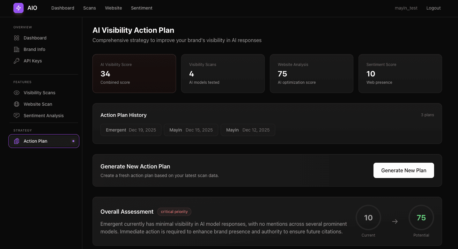458x249 pixels.
Task: Select the Emergent Dec 19, 2025 plan
Action: pyautogui.click(x=131, y=130)
